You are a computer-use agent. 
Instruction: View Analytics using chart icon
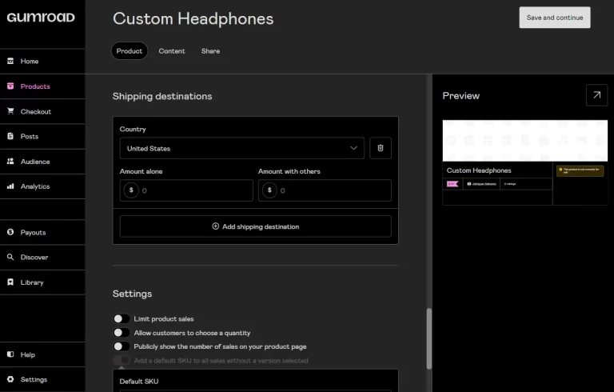click(10, 186)
